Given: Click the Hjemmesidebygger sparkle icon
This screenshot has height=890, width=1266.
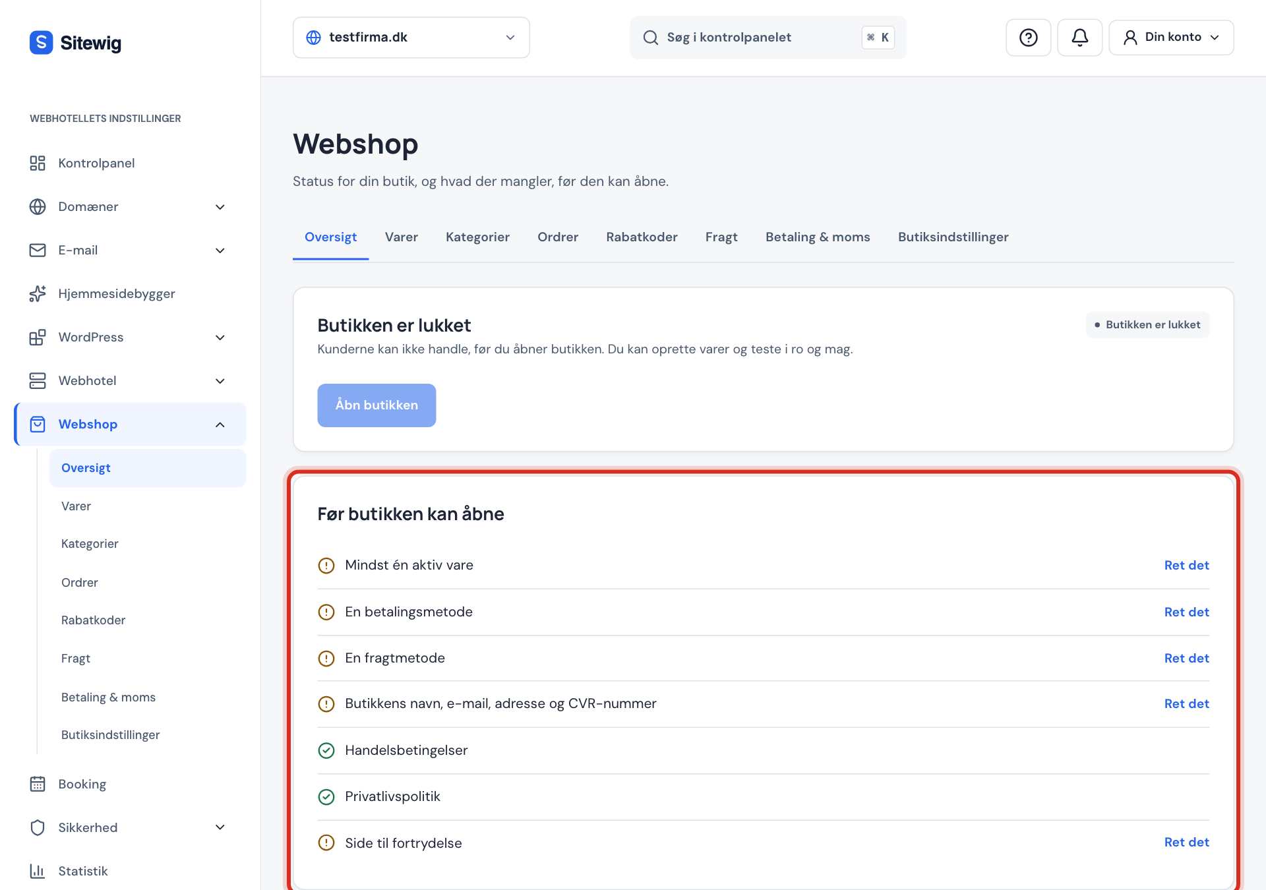Looking at the screenshot, I should pyautogui.click(x=38, y=293).
